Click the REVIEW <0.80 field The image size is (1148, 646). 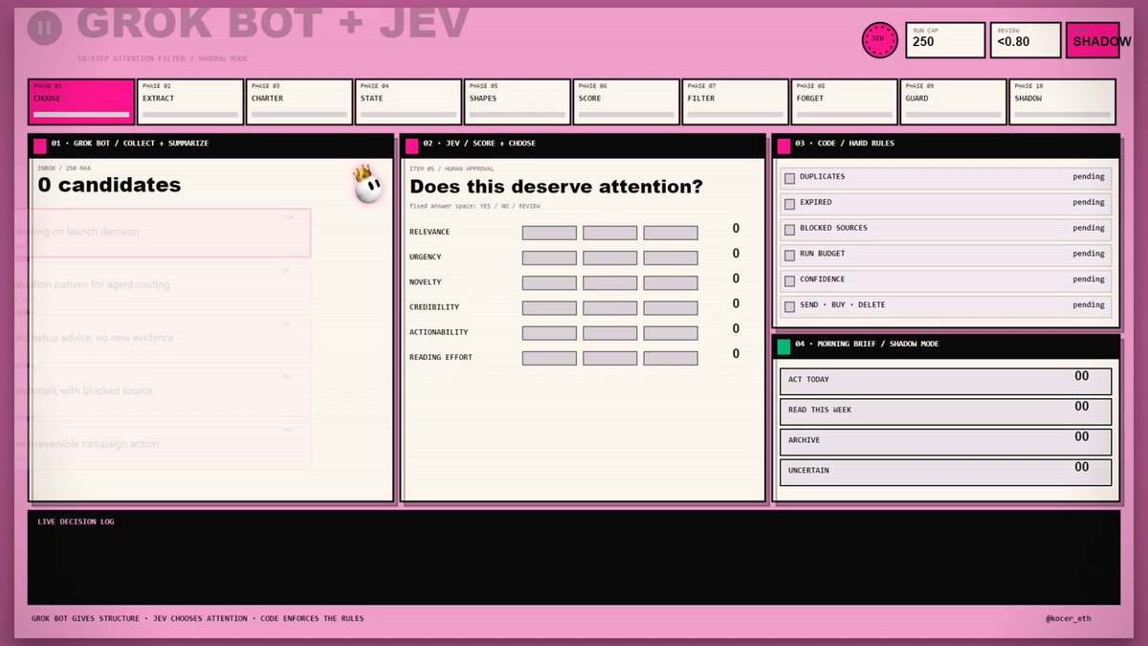1026,40
